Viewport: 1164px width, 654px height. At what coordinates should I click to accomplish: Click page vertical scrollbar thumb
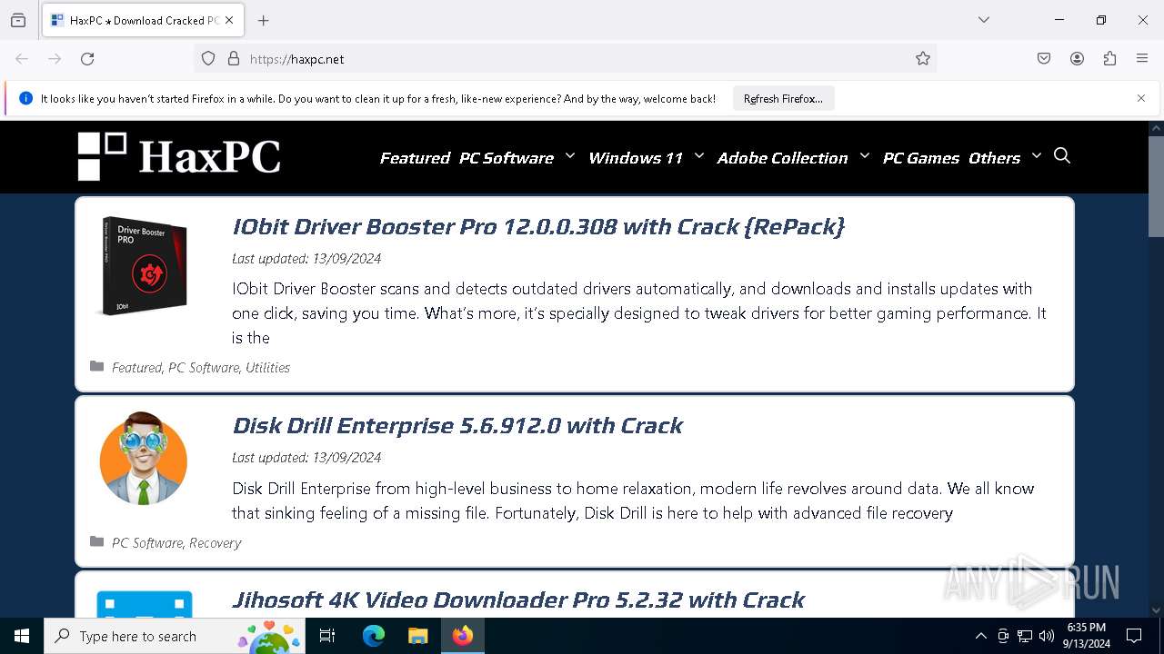tap(1156, 186)
